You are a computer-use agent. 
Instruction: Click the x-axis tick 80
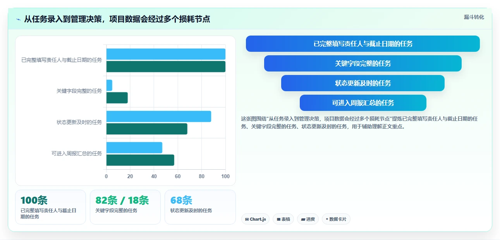(x=202, y=176)
